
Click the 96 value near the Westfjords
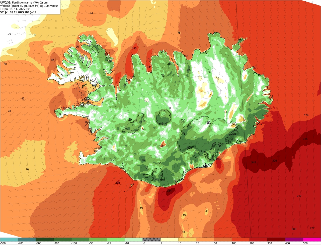click(77, 47)
